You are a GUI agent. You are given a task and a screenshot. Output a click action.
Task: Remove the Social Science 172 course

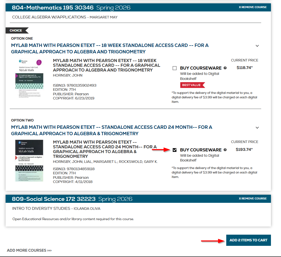point(253,199)
